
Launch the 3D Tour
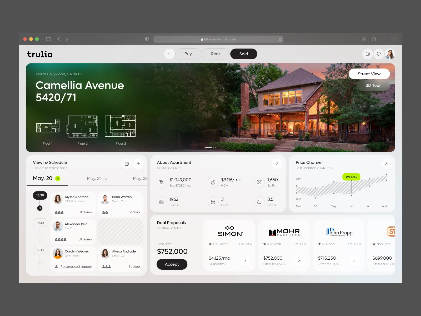click(373, 85)
